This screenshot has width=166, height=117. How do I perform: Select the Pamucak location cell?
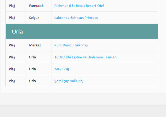click(x=36, y=6)
